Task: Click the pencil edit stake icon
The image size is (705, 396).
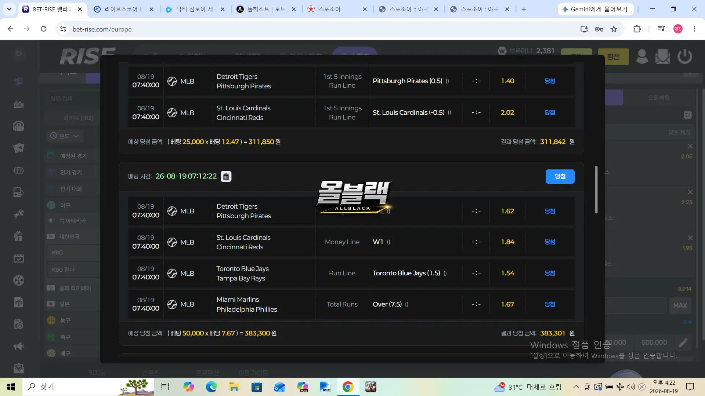Action: pyautogui.click(x=683, y=342)
